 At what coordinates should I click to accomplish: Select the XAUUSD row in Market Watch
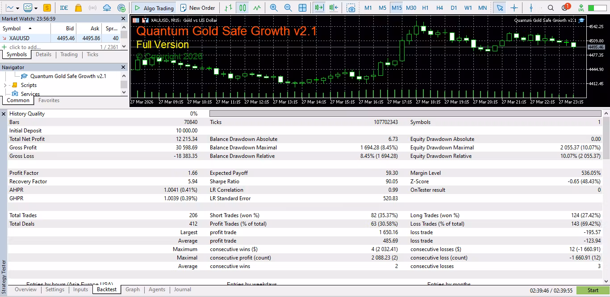(x=60, y=38)
